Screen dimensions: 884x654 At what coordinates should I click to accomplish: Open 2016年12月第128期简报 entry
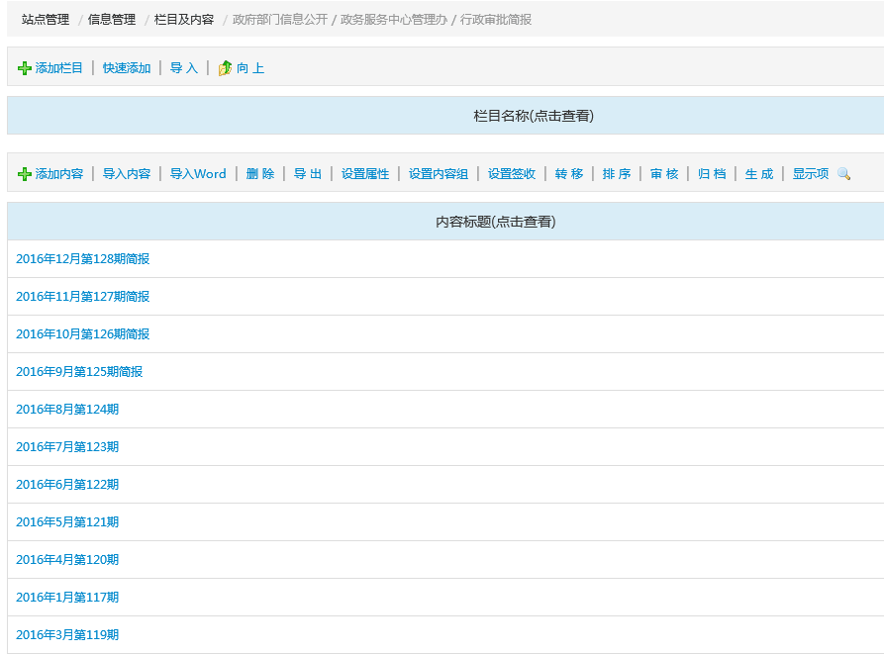point(83,259)
